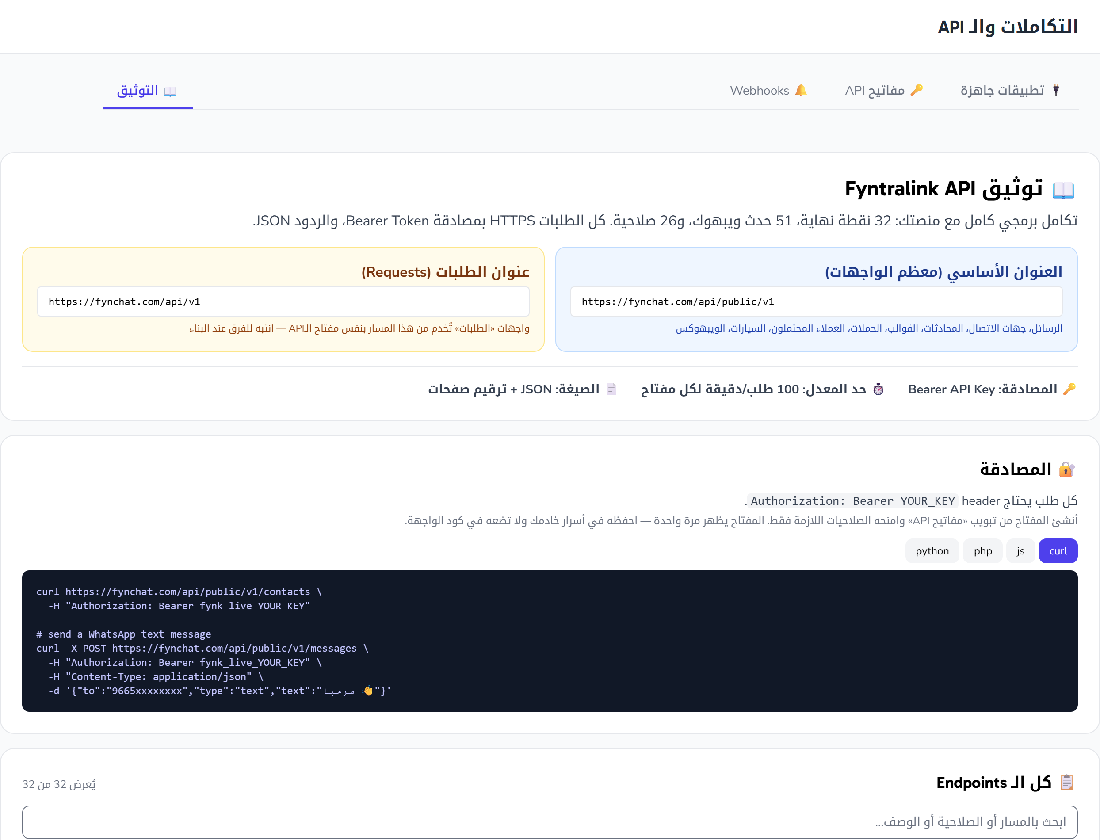Click the كل الـ Endpoints heading
This screenshot has width=1100, height=840.
(x=994, y=783)
